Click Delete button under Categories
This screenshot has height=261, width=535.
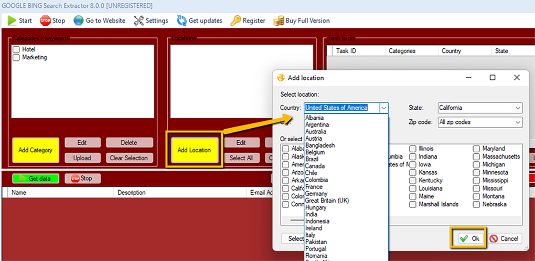[x=130, y=142]
